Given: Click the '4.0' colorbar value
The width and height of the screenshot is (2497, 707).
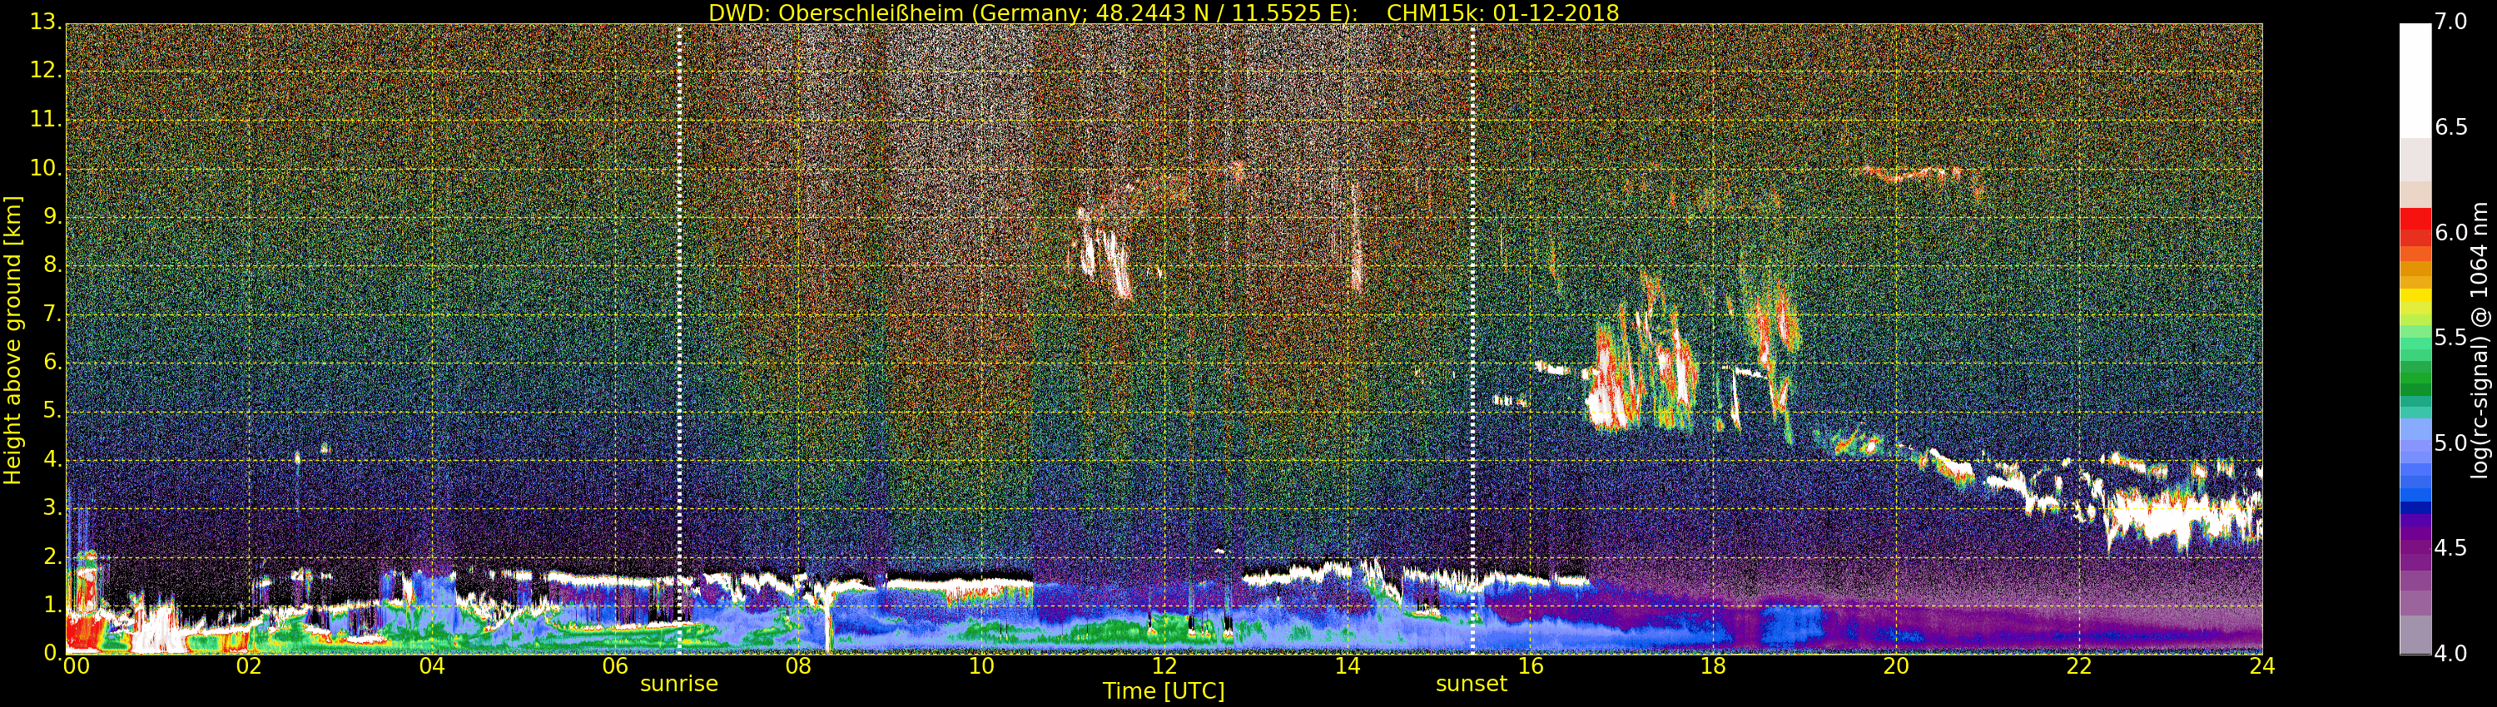Looking at the screenshot, I should tap(2450, 653).
